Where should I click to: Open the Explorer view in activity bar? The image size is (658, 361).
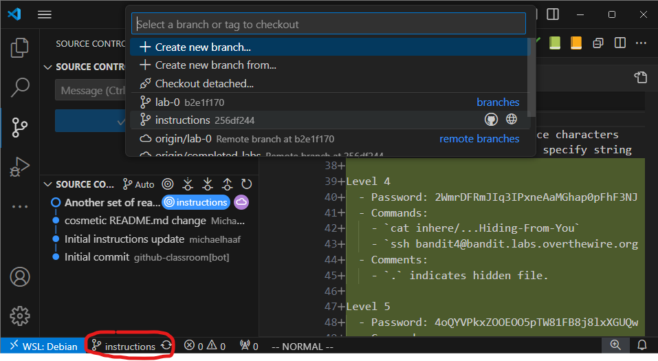coord(20,48)
